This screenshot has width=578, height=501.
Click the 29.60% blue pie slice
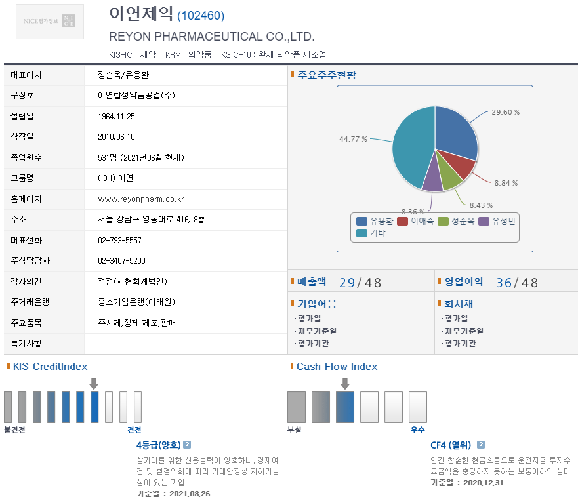455,132
